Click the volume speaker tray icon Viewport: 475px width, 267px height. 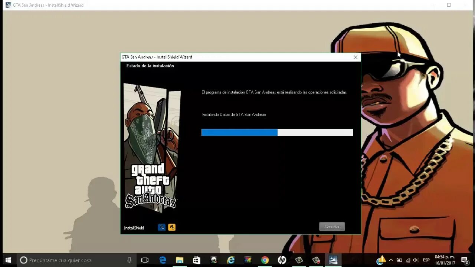(x=416, y=260)
